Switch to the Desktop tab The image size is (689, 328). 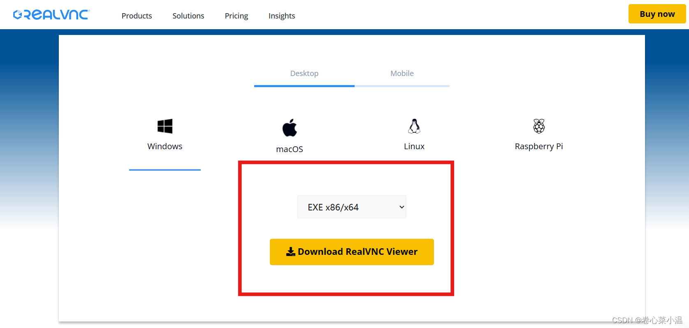click(304, 74)
